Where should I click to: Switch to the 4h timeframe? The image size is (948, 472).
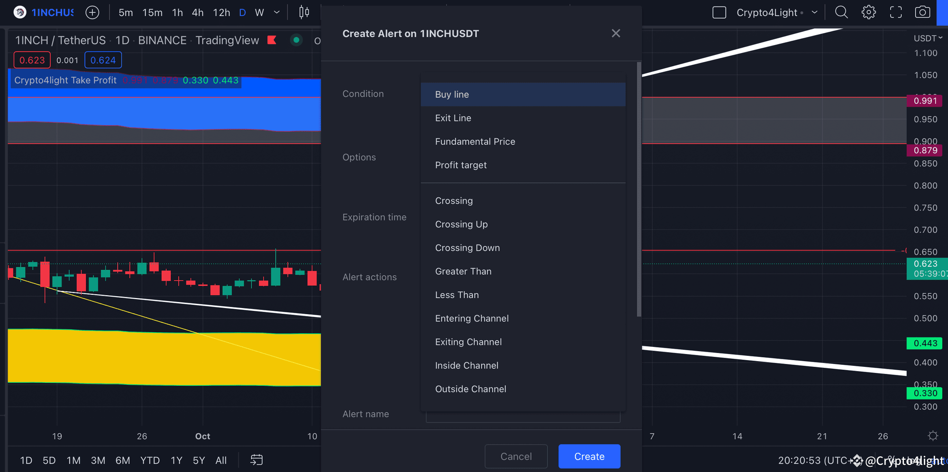point(198,13)
